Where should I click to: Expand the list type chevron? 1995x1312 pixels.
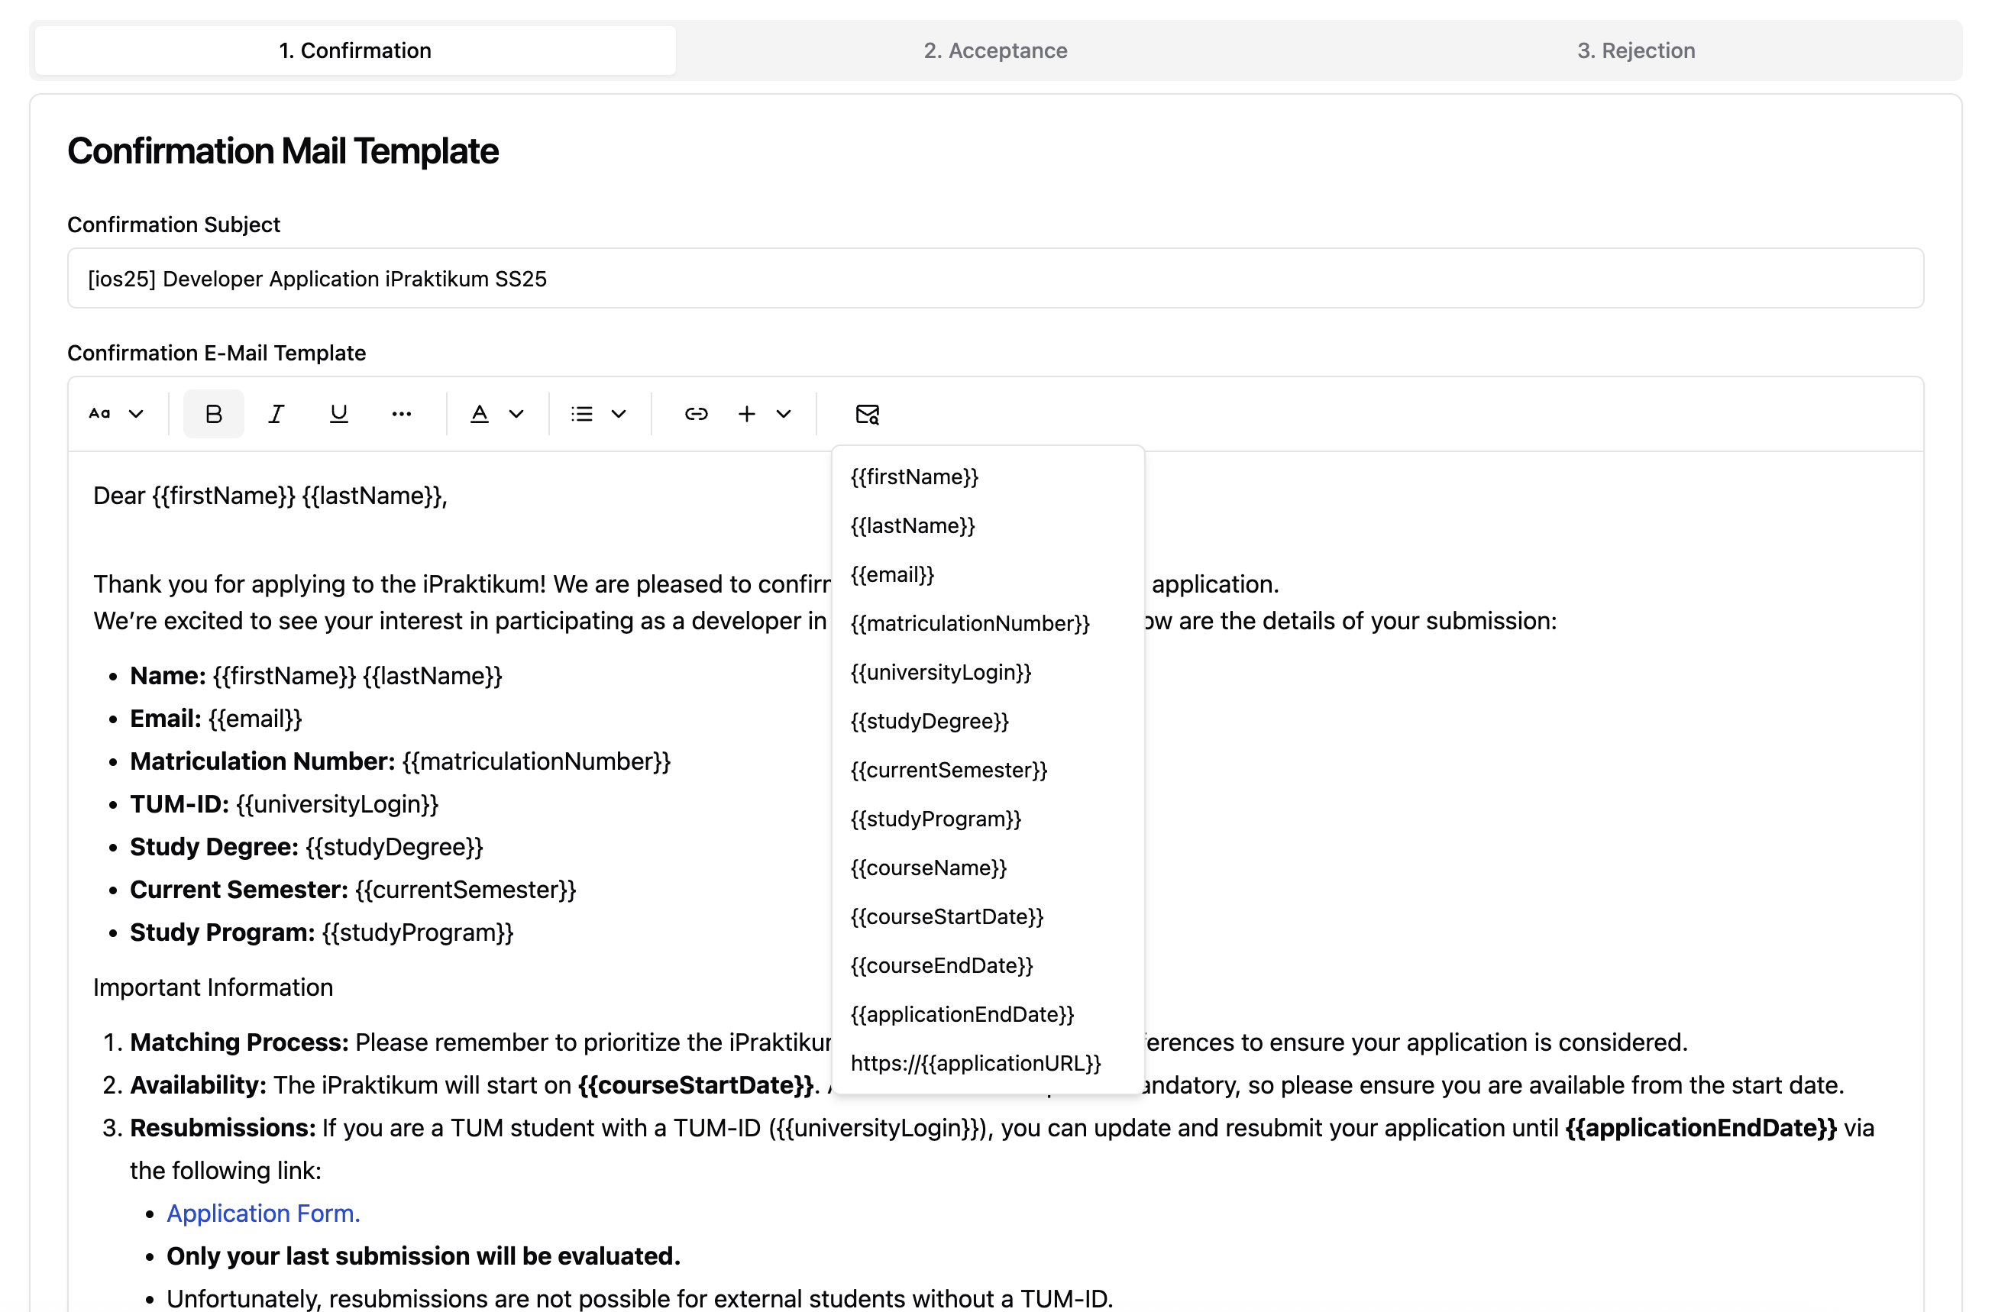[x=619, y=413]
